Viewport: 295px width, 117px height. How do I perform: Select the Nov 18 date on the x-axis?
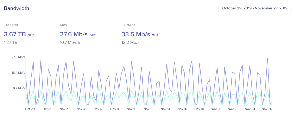click(x=199, y=109)
